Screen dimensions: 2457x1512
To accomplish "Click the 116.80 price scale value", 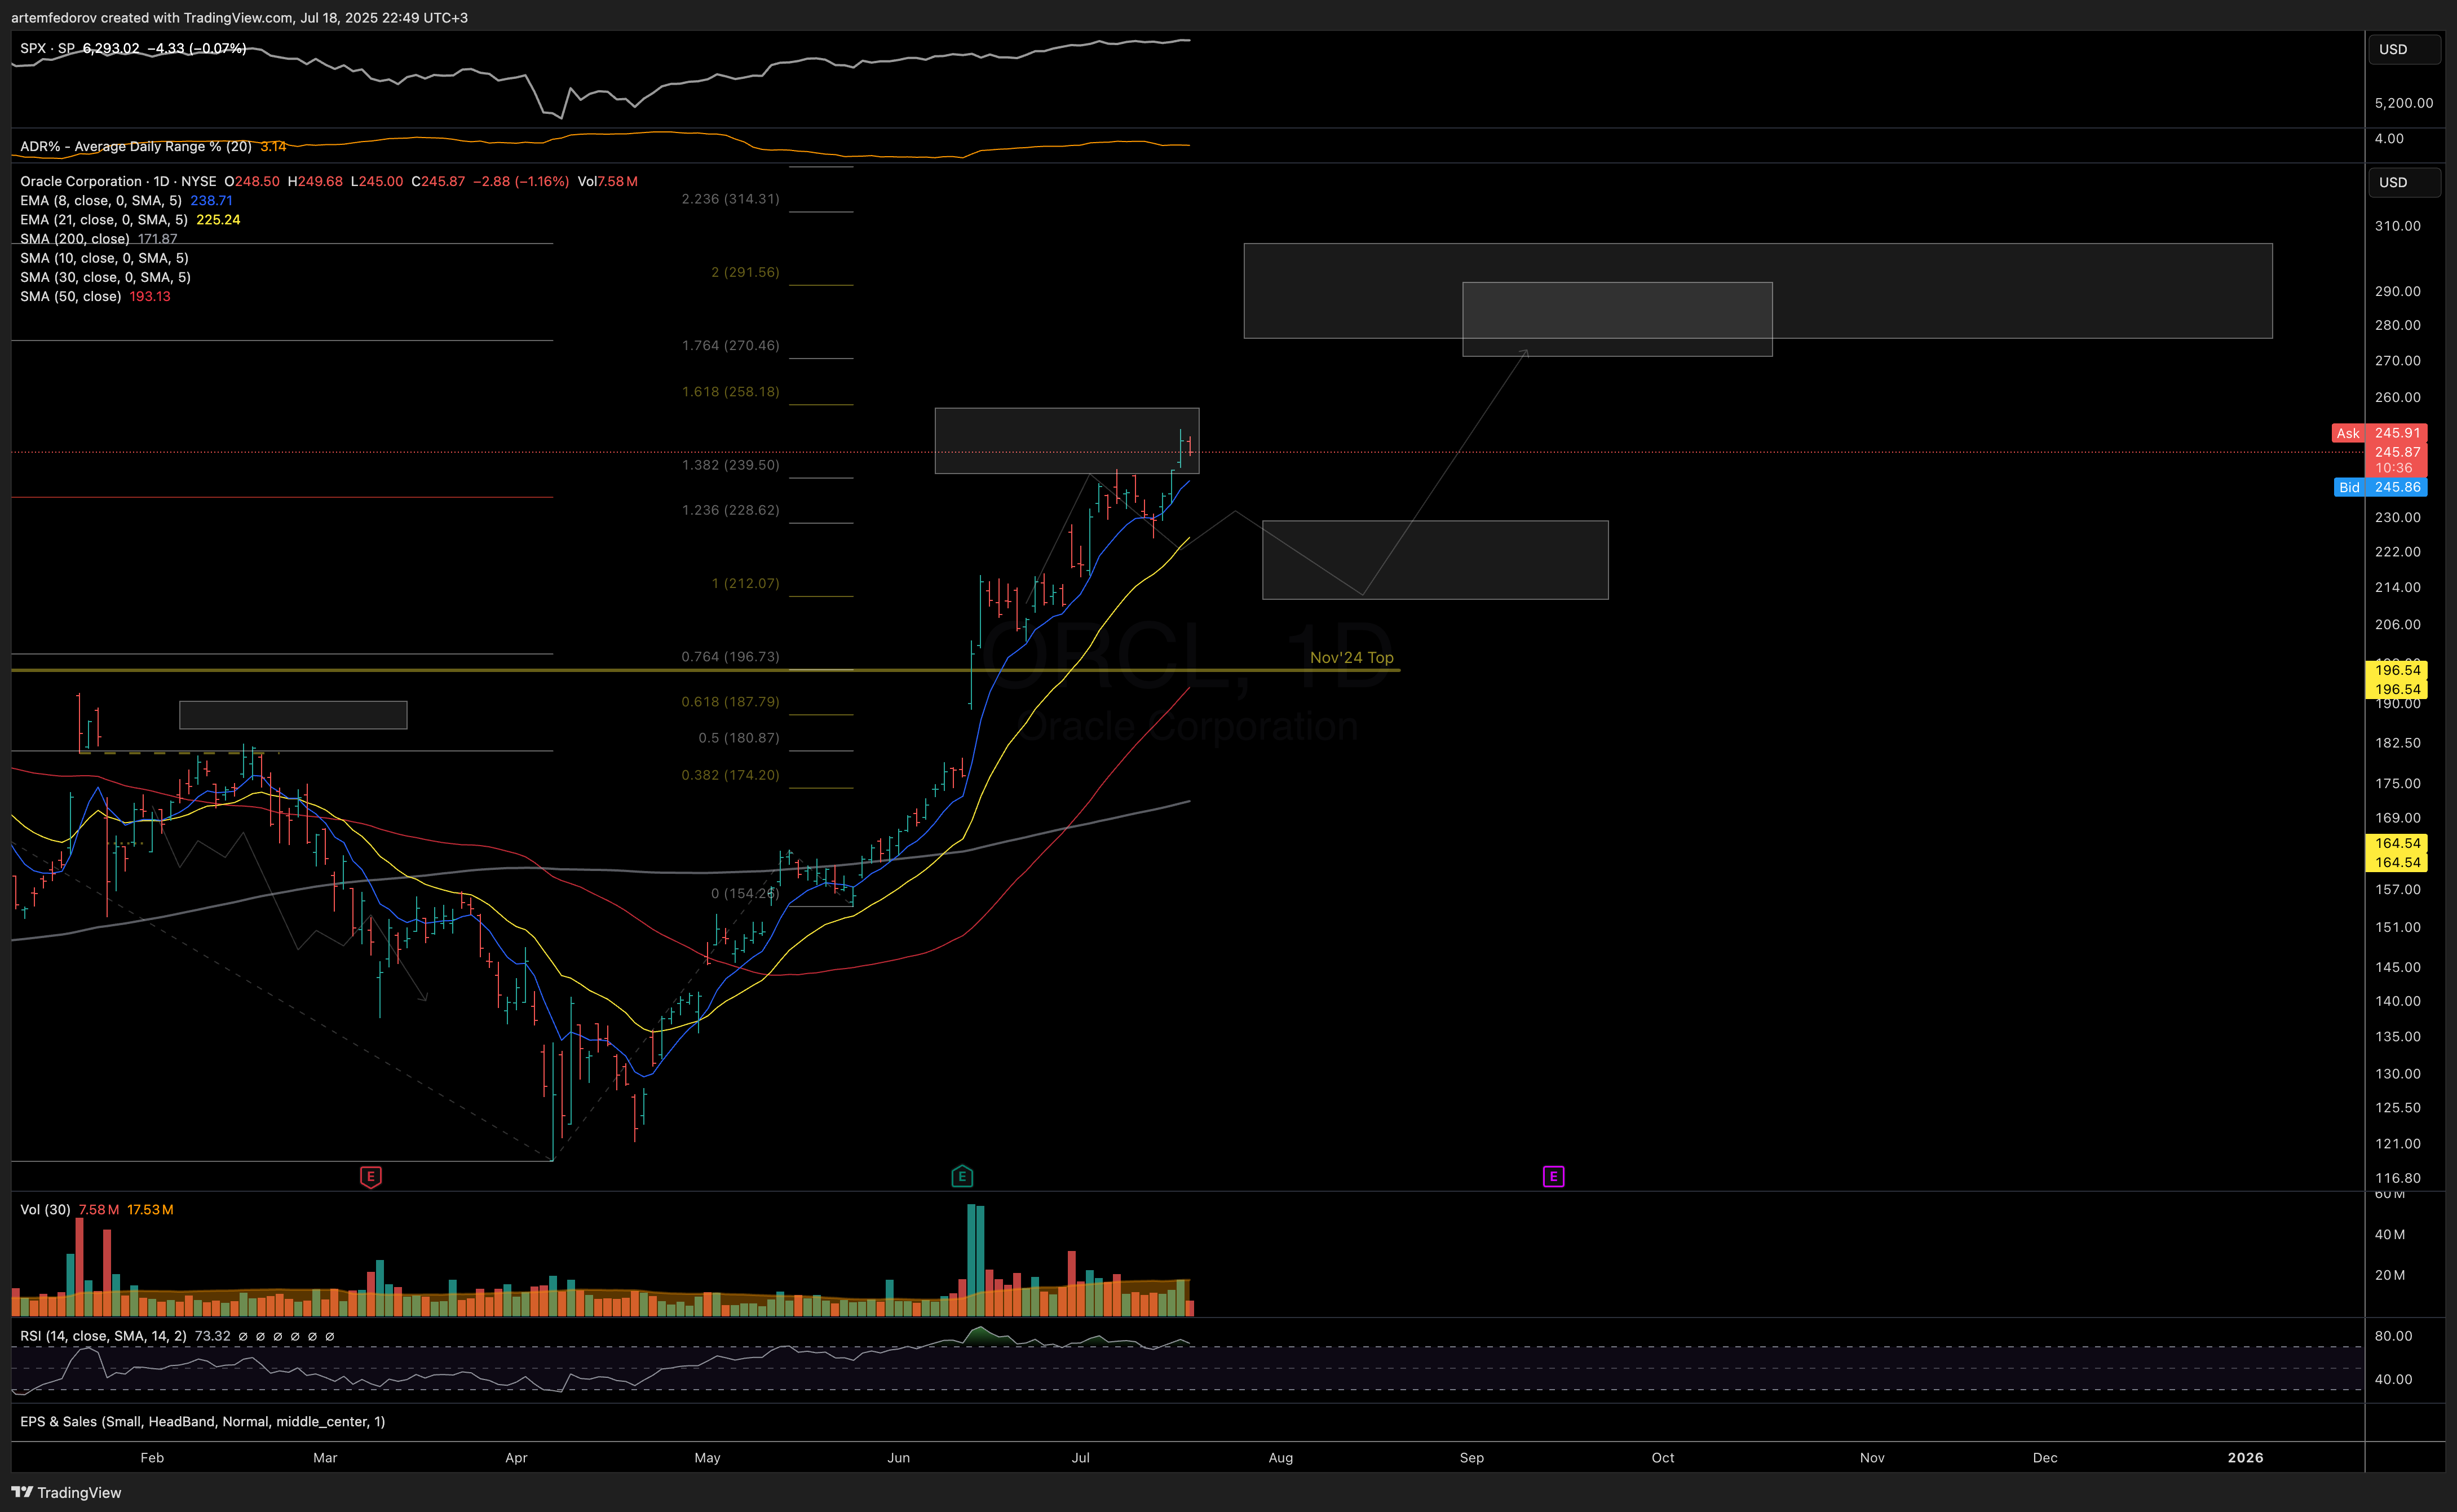I will click(2397, 1178).
